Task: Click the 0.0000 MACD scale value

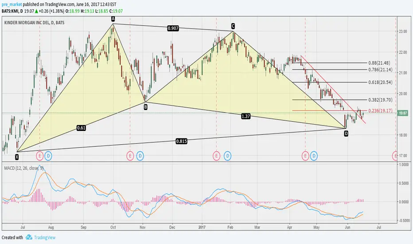Action: pyautogui.click(x=404, y=202)
